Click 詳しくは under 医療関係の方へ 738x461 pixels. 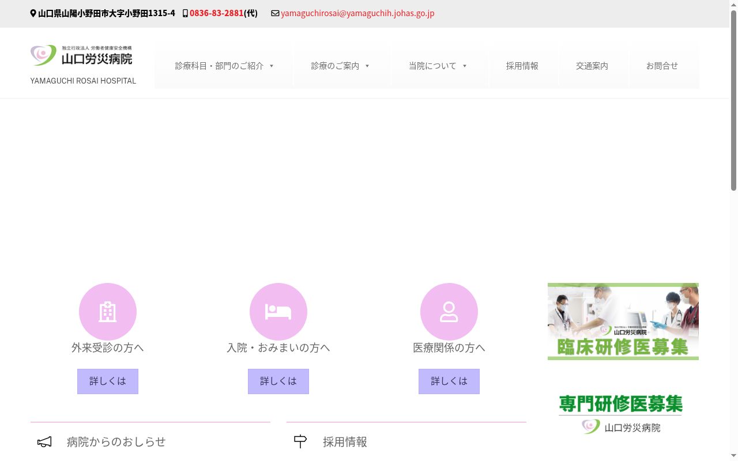tap(449, 381)
